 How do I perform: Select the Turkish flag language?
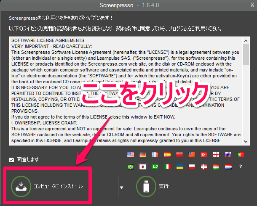[x=204, y=155]
